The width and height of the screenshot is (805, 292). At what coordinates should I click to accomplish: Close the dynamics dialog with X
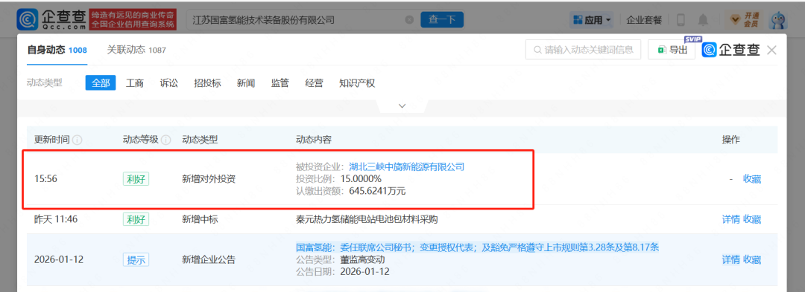771,50
